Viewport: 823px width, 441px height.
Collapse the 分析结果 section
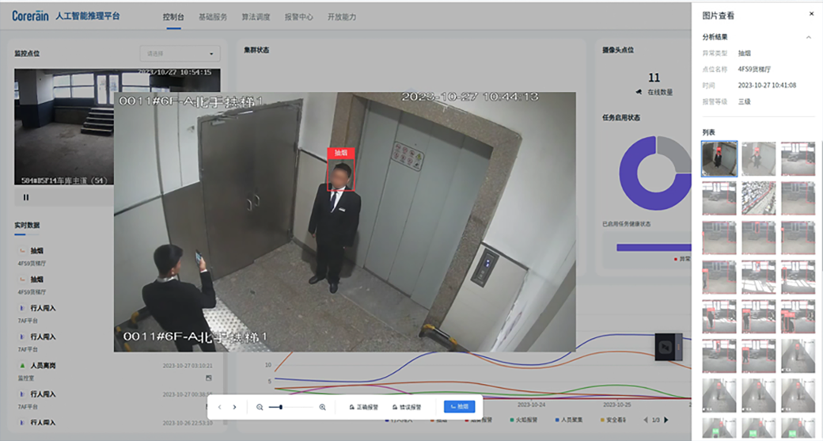pyautogui.click(x=808, y=36)
